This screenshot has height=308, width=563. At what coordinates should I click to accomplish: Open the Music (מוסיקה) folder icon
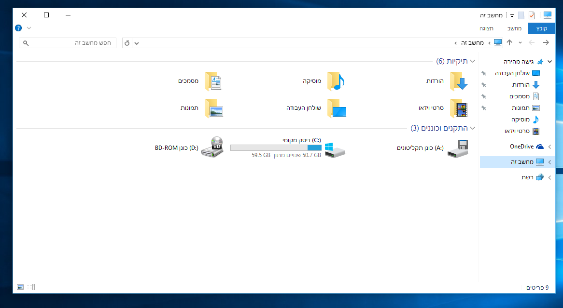click(336, 81)
